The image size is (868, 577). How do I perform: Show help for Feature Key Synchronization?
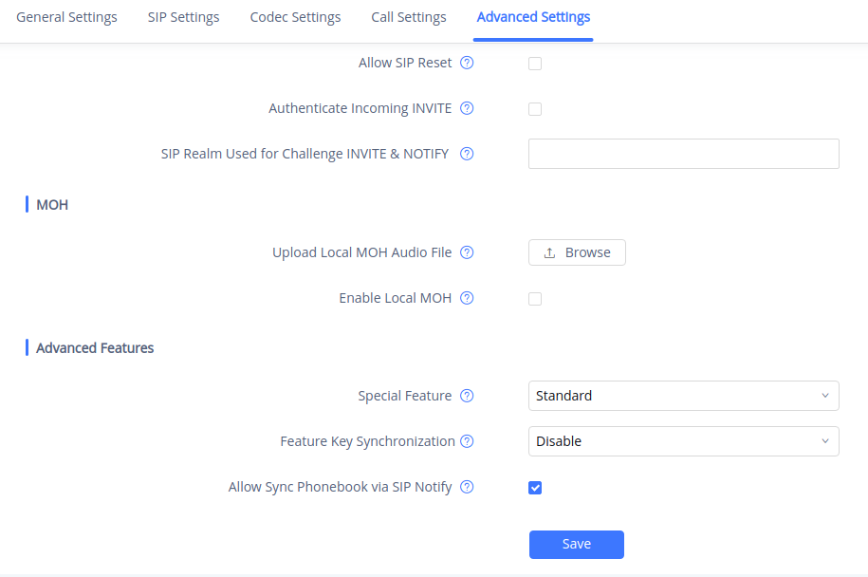[x=467, y=441]
